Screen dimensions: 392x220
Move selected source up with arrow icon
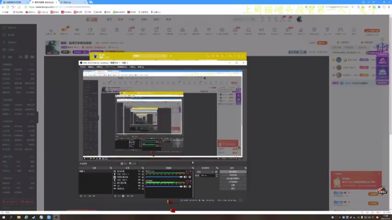tap(128, 196)
